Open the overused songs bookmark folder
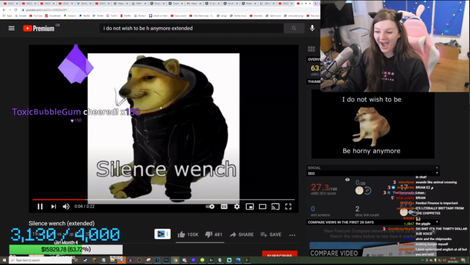 [x=294, y=16]
